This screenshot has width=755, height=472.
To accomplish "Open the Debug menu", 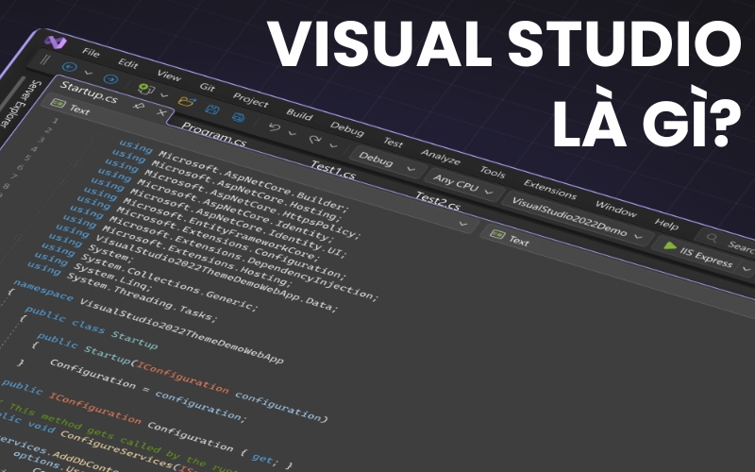I will pyautogui.click(x=346, y=128).
